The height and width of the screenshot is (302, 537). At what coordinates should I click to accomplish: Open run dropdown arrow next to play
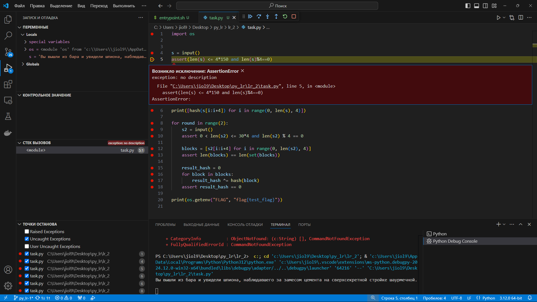tap(504, 18)
